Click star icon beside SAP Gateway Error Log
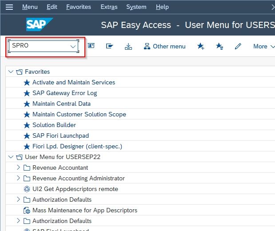275x231 pixels. pos(27,93)
